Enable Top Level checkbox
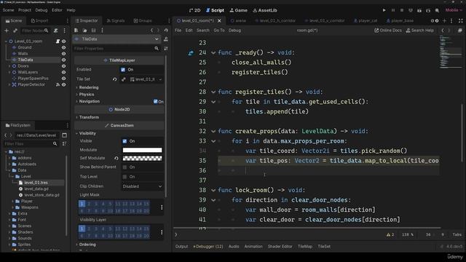The image size is (466, 262). pos(125,177)
